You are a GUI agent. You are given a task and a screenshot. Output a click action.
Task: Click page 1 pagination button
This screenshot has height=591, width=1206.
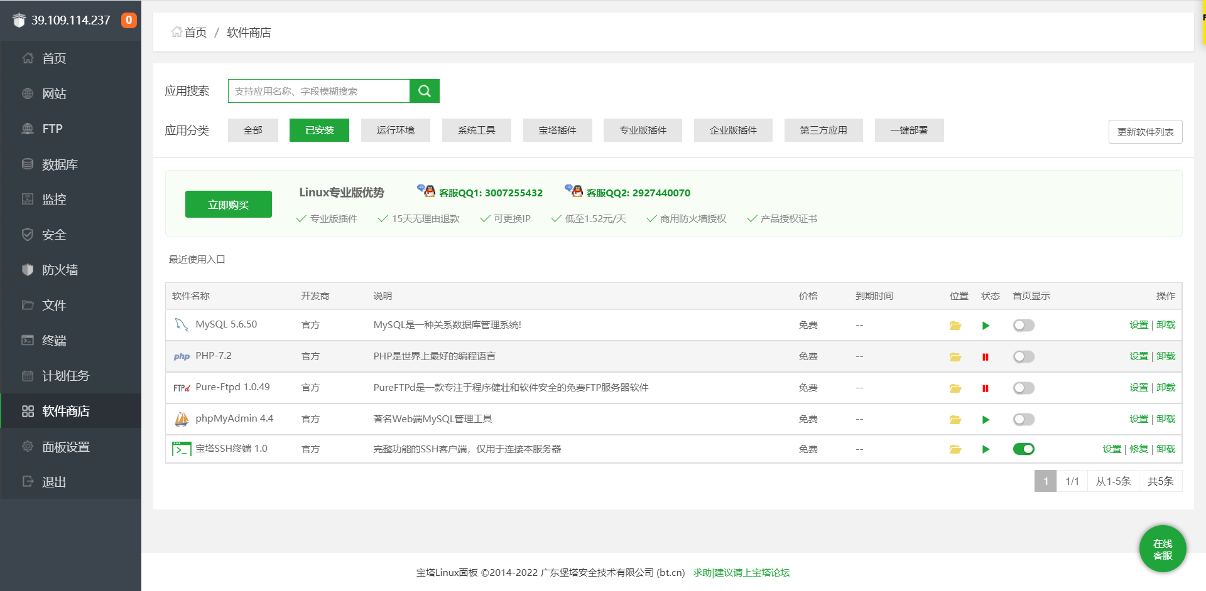tap(1045, 481)
